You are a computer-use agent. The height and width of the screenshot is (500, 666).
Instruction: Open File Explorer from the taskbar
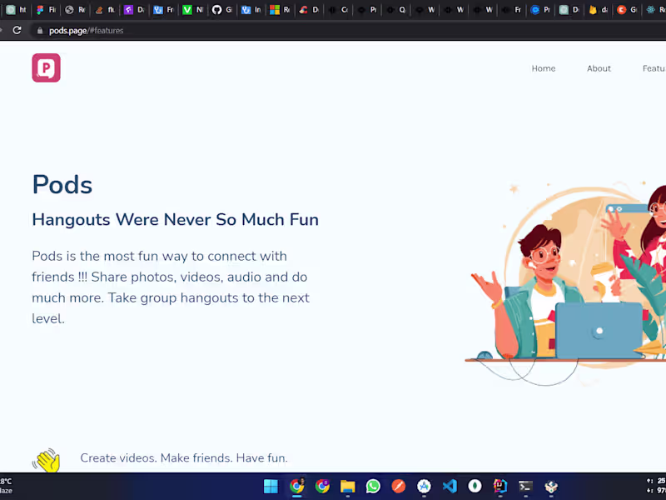coord(347,486)
